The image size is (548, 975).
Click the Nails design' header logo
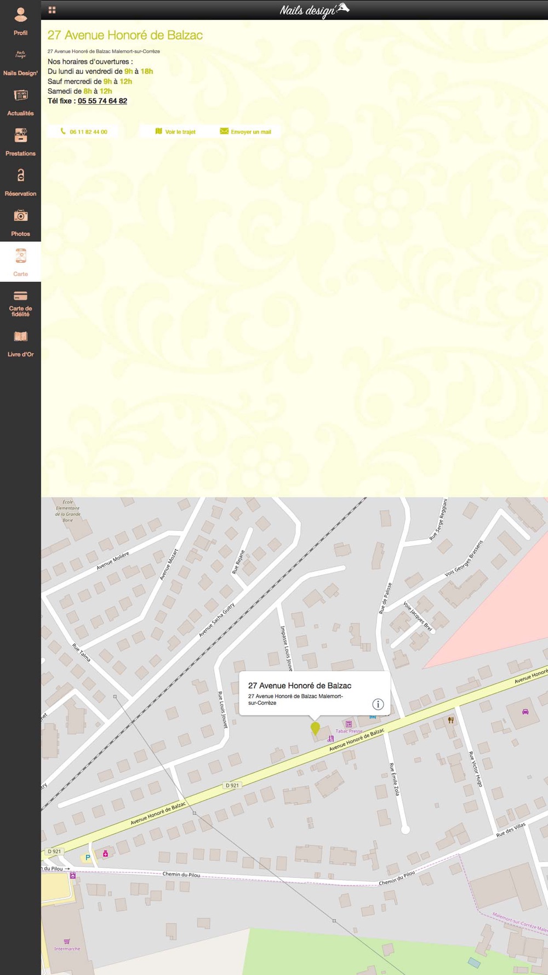click(x=314, y=10)
